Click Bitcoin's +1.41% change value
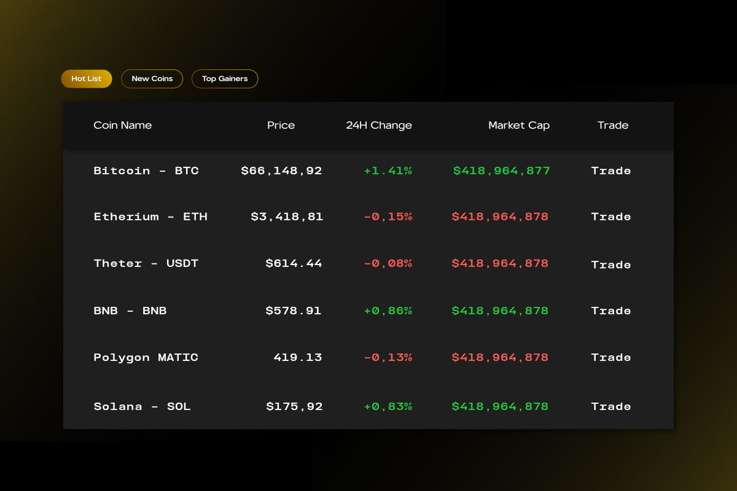Viewport: 737px width, 491px height. click(388, 171)
